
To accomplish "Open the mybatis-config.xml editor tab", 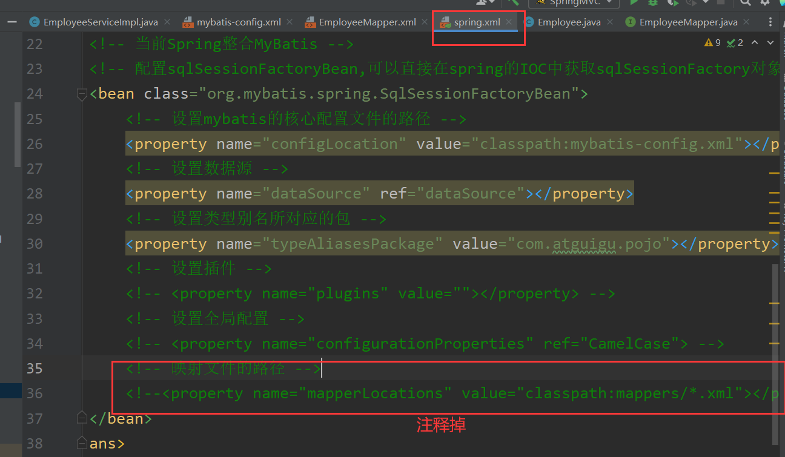I will coord(239,22).
